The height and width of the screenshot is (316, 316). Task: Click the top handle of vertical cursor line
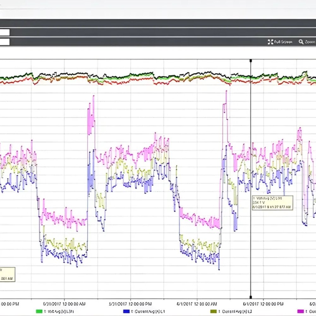coord(251,60)
